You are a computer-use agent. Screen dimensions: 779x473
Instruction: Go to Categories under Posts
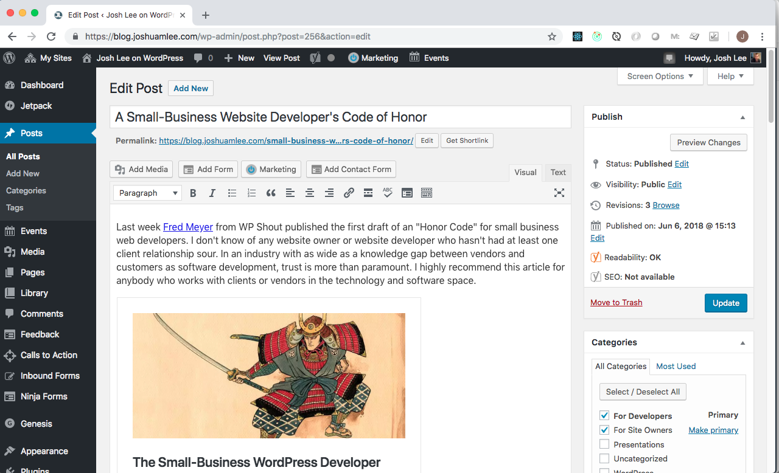coord(26,190)
